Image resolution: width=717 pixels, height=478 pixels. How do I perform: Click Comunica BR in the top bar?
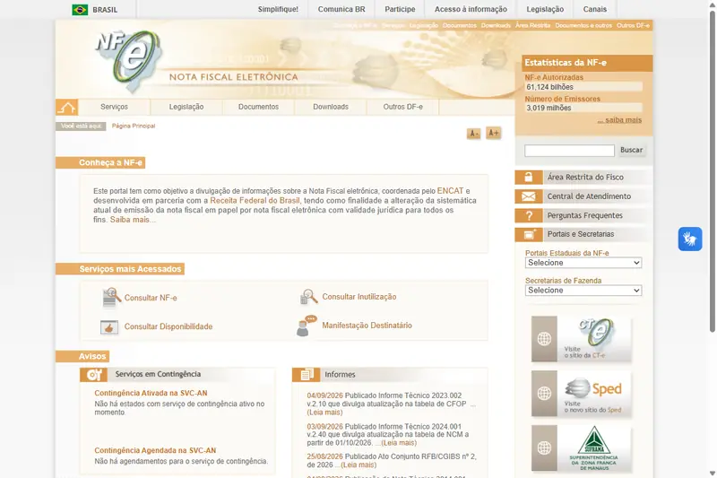pyautogui.click(x=341, y=9)
